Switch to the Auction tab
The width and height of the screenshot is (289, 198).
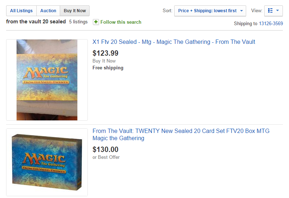[48, 11]
